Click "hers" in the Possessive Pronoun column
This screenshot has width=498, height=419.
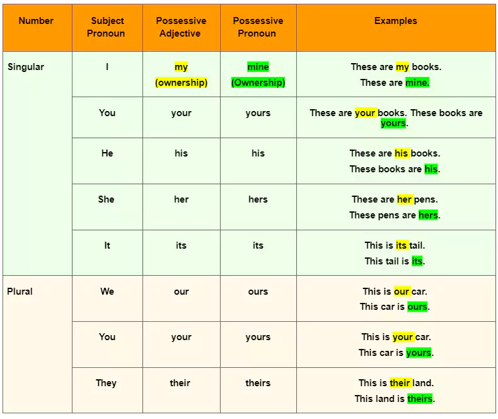(258, 199)
